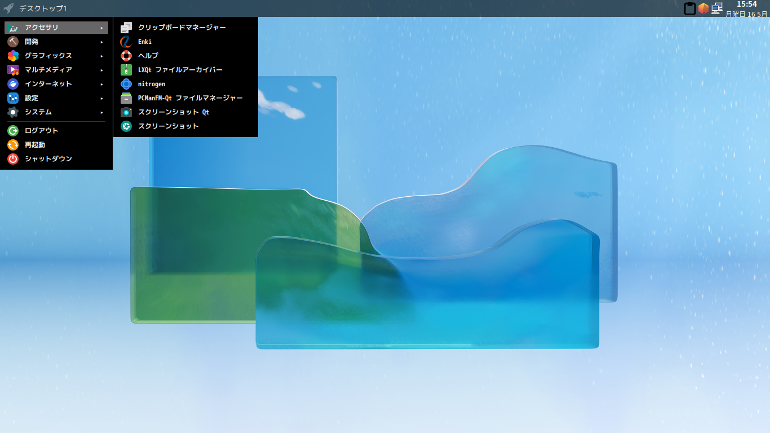This screenshot has width=770, height=433.
Task: Launch クリップボードマネージャー from the submenu
Action: point(185,28)
